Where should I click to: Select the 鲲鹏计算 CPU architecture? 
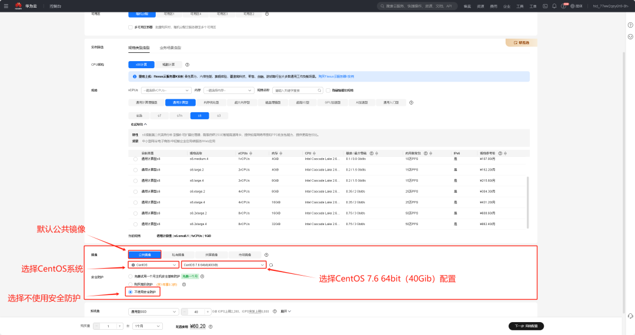(169, 65)
